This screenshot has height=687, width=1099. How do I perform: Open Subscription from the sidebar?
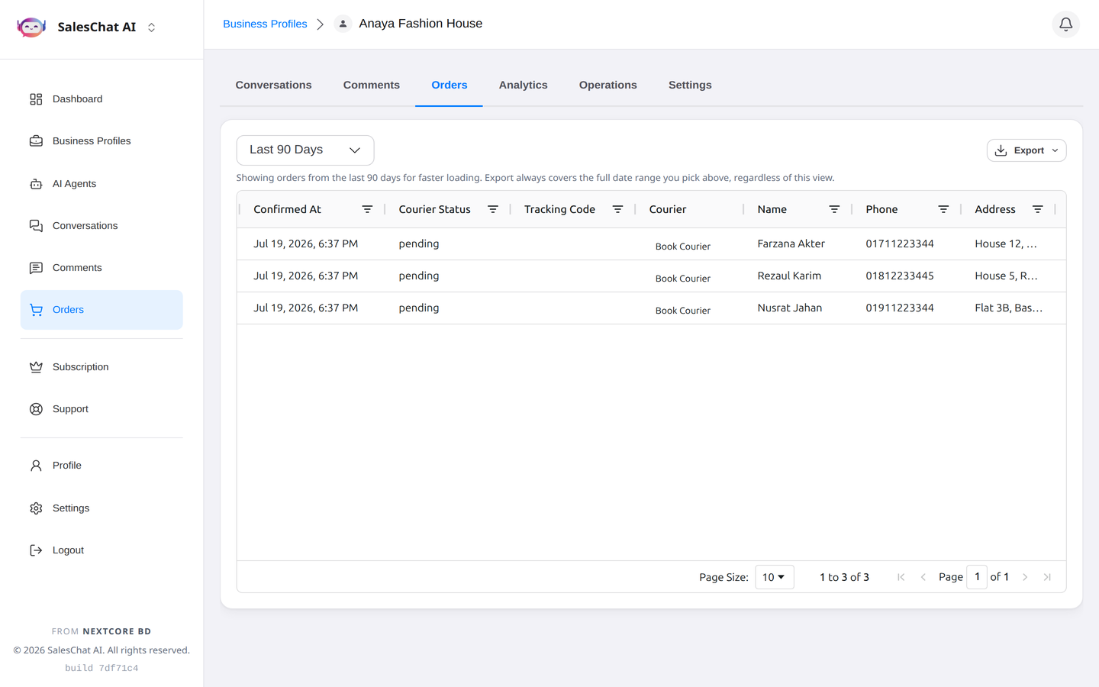(x=102, y=367)
